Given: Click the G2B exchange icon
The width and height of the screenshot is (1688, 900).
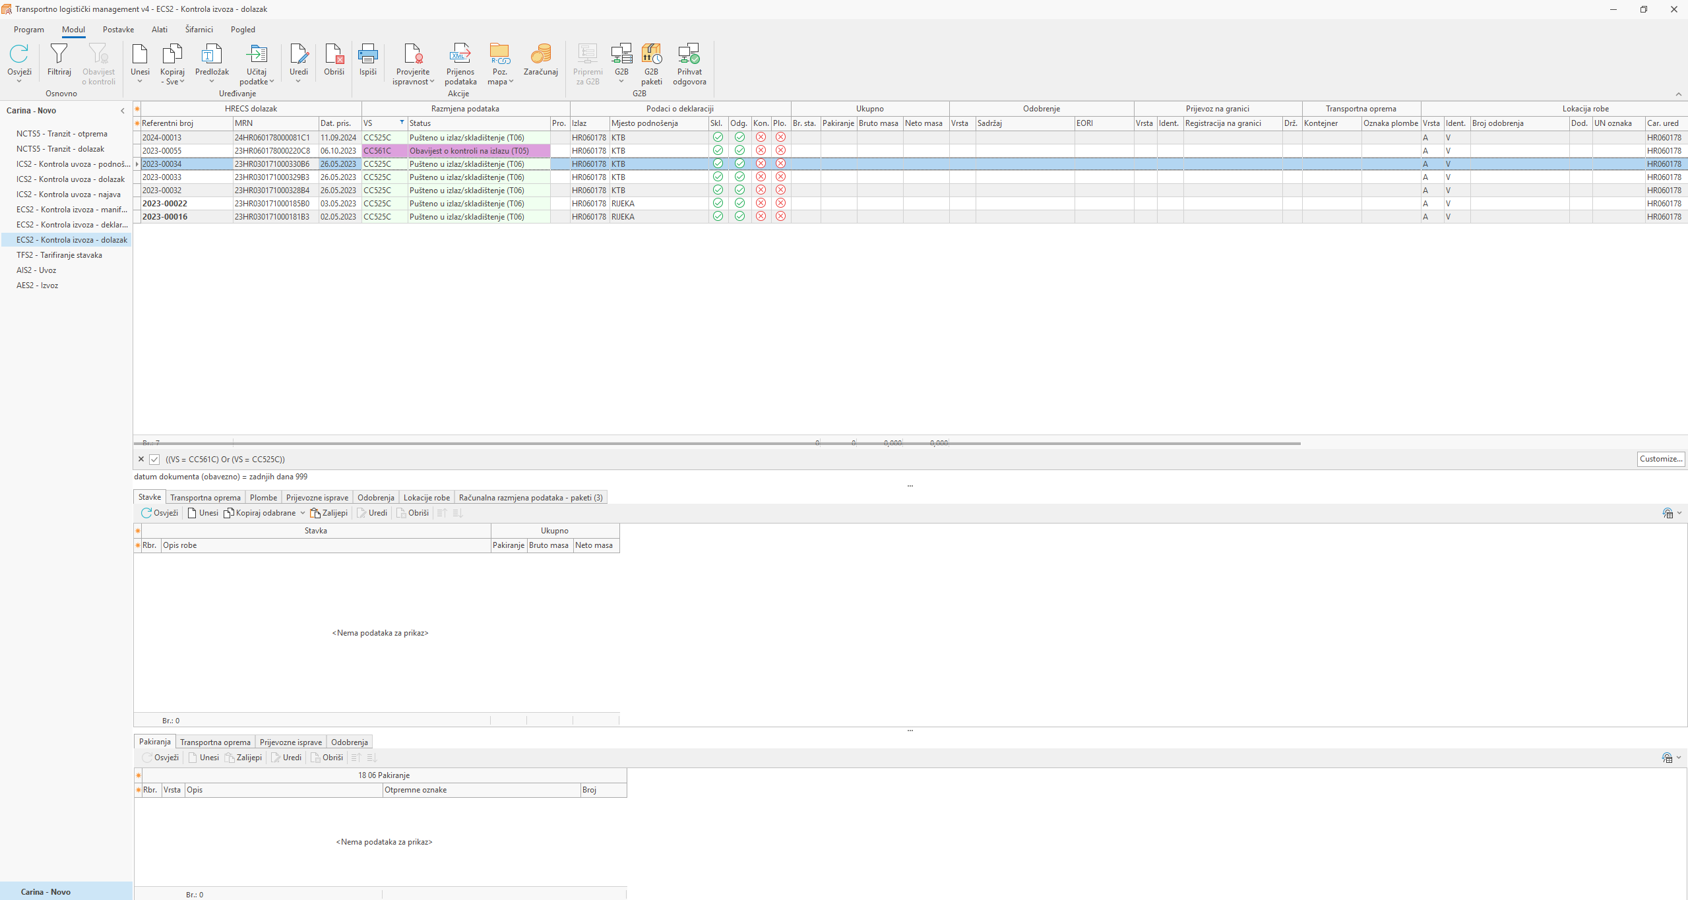Looking at the screenshot, I should 621,54.
